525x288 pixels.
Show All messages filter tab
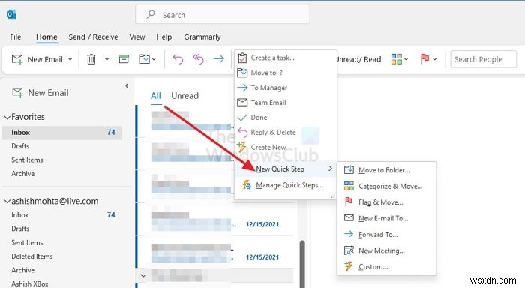(x=156, y=96)
